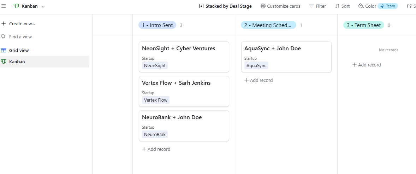Viewport: 416px width, 174px height.
Task: Open Stacked by Deal Stage settings
Action: tap(225, 6)
